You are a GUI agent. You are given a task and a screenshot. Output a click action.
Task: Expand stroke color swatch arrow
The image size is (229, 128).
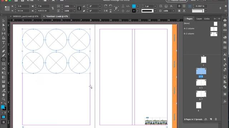(137, 11)
